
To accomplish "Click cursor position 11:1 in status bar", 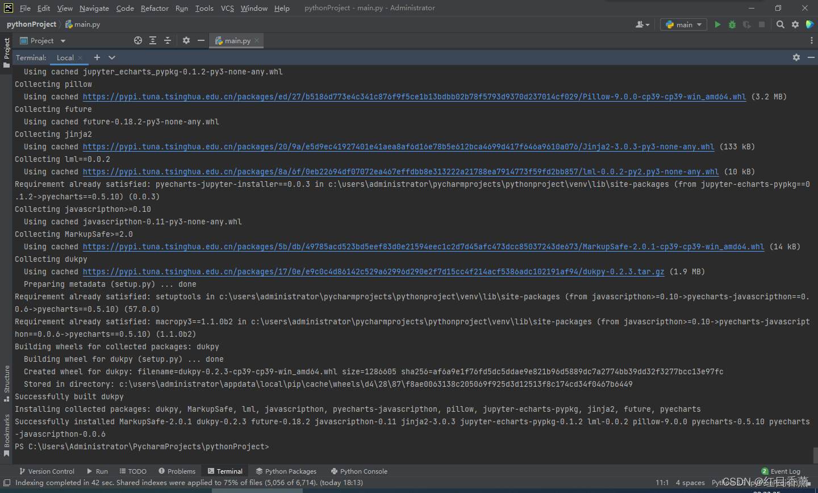I will (x=662, y=483).
